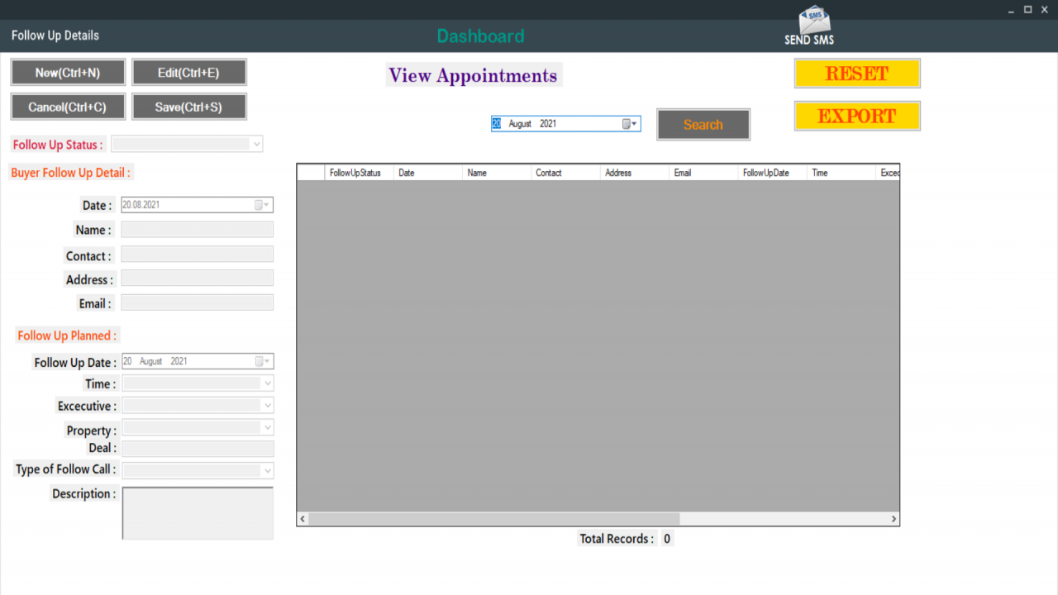Open the Dashboard link in header

pyautogui.click(x=480, y=36)
